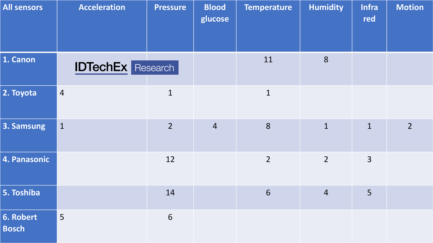Select the Samsung row label
433x243 pixels.
(24, 126)
